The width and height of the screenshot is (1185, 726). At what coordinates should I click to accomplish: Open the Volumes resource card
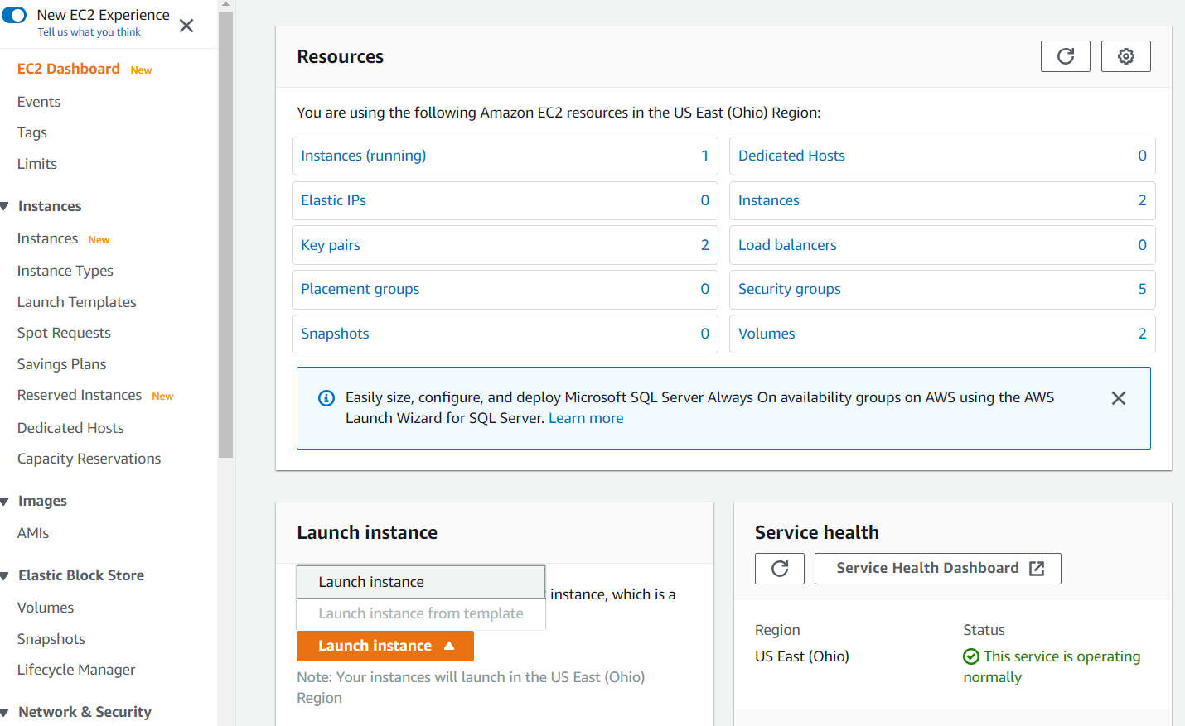point(942,334)
